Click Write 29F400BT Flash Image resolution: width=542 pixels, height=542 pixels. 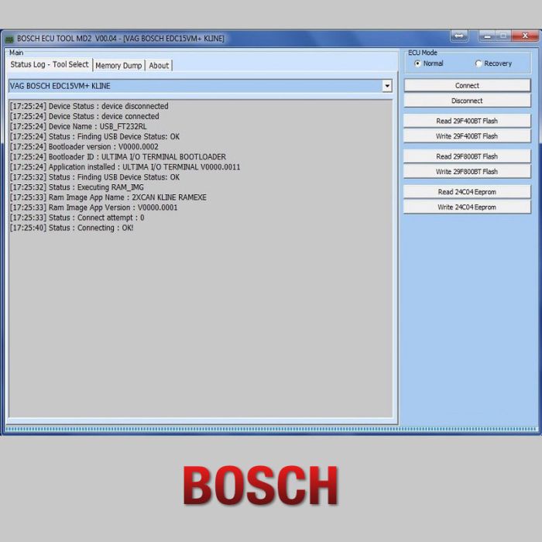(467, 136)
